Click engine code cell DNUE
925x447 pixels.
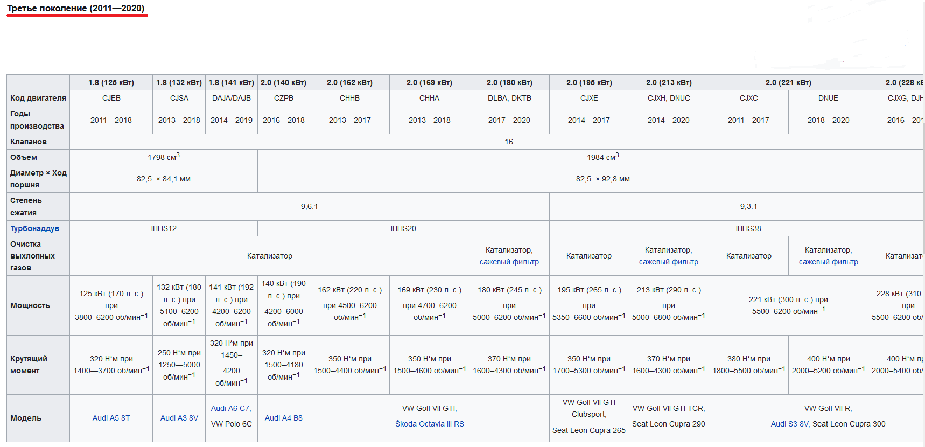(x=828, y=98)
